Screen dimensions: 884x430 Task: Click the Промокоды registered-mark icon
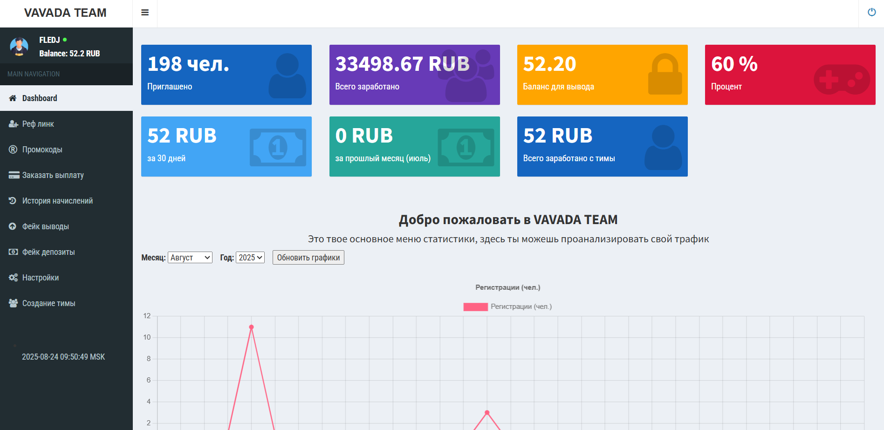pyautogui.click(x=13, y=150)
